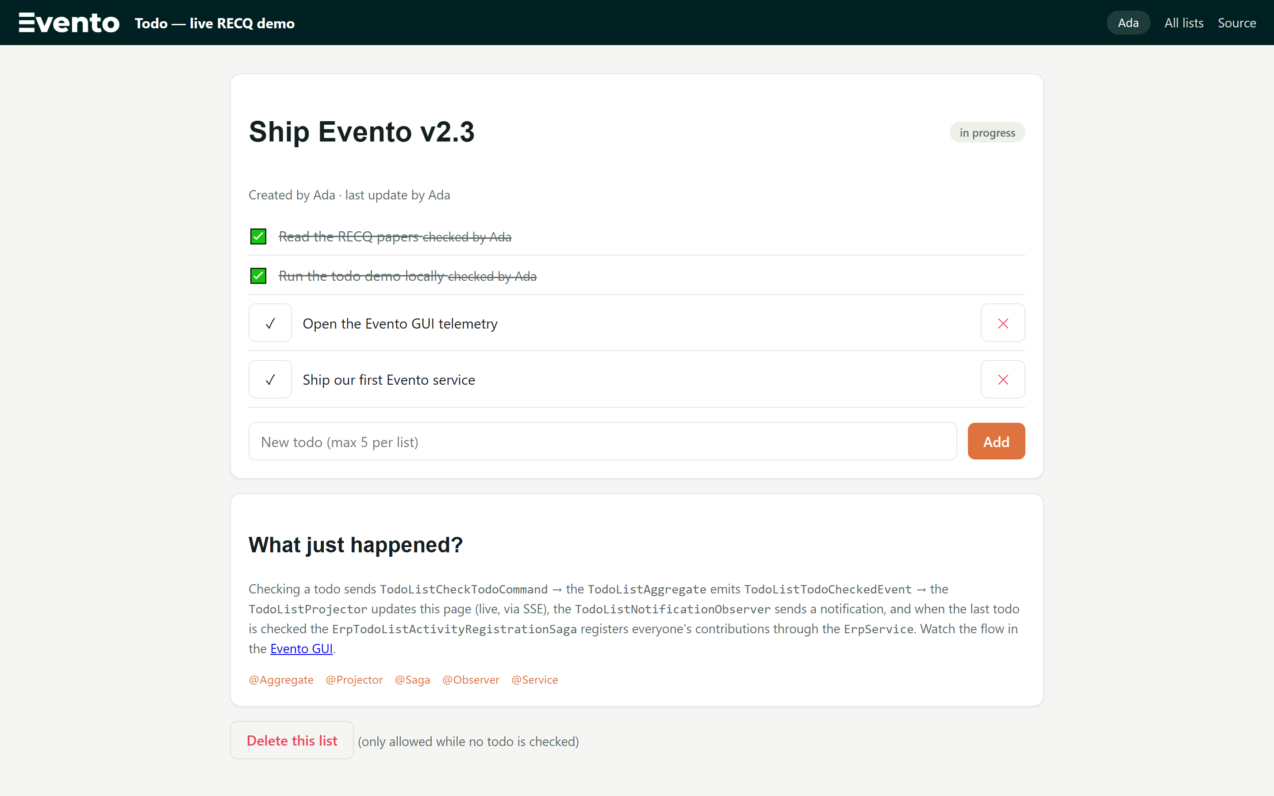Check off 'Ship our first Evento service' todo
Viewport: 1274px width, 796px height.
tap(270, 379)
